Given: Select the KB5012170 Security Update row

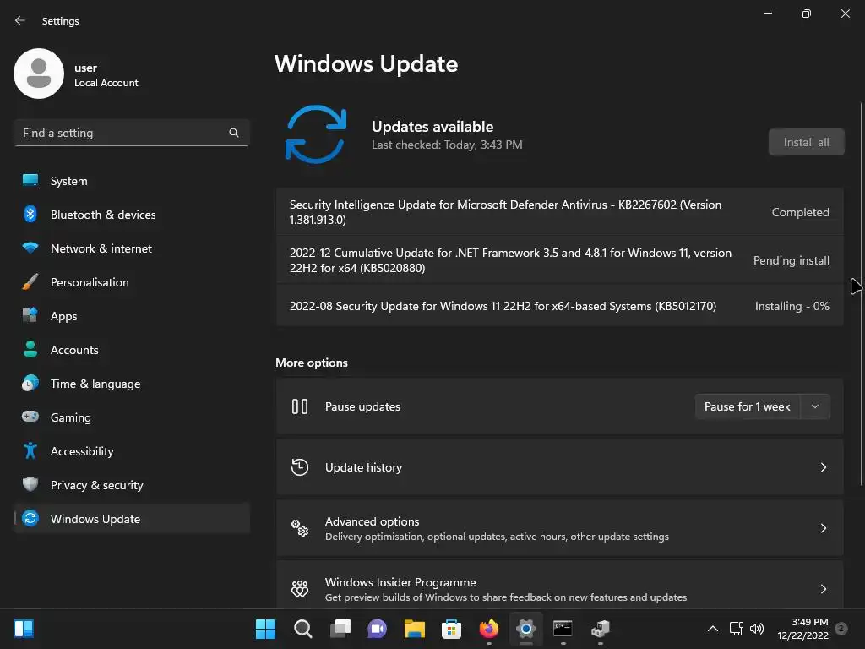Looking at the screenshot, I should pos(559,306).
